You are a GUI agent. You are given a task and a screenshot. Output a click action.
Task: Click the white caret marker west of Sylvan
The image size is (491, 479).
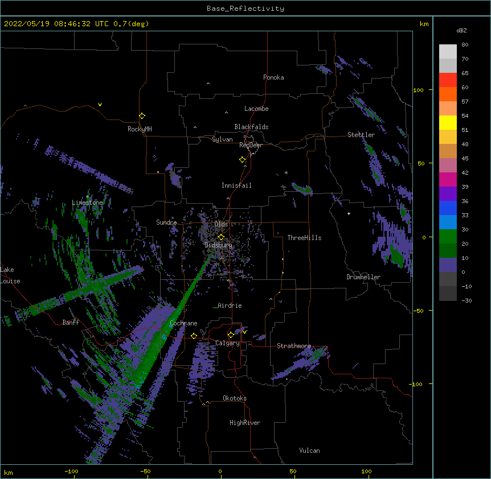tap(195, 127)
